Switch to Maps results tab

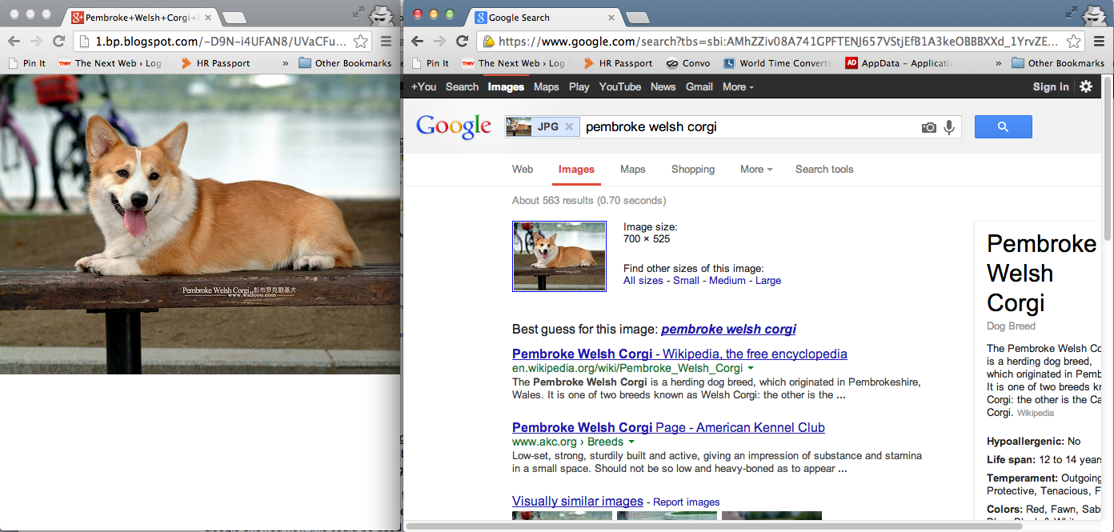[632, 169]
